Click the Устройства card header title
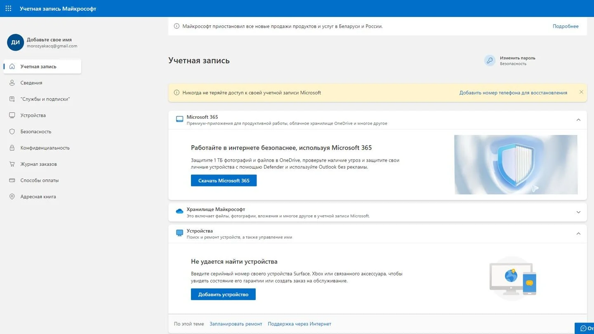This screenshot has height=334, width=594. [200, 231]
